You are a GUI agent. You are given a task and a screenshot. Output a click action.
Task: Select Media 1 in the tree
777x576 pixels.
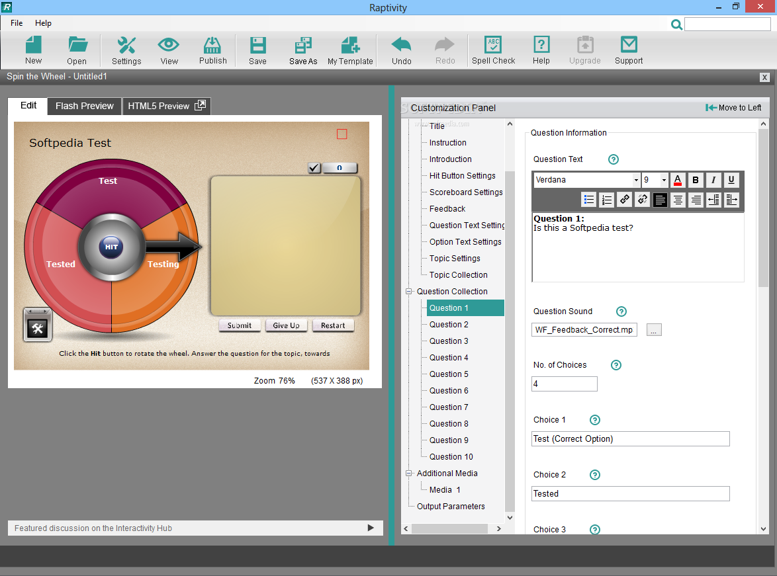coord(445,490)
